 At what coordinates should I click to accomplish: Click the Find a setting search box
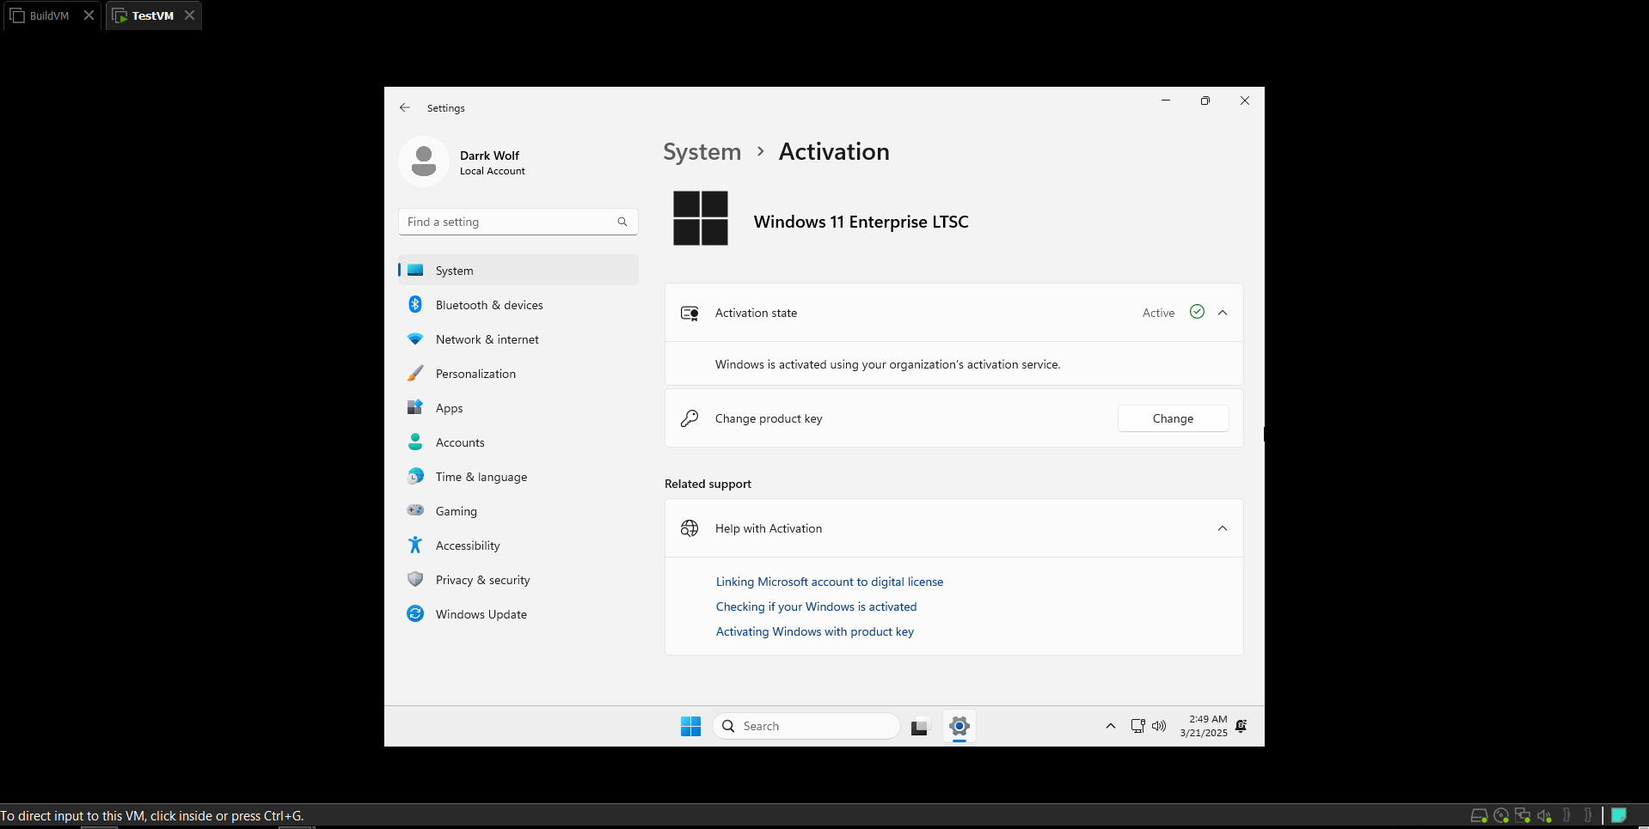click(518, 222)
